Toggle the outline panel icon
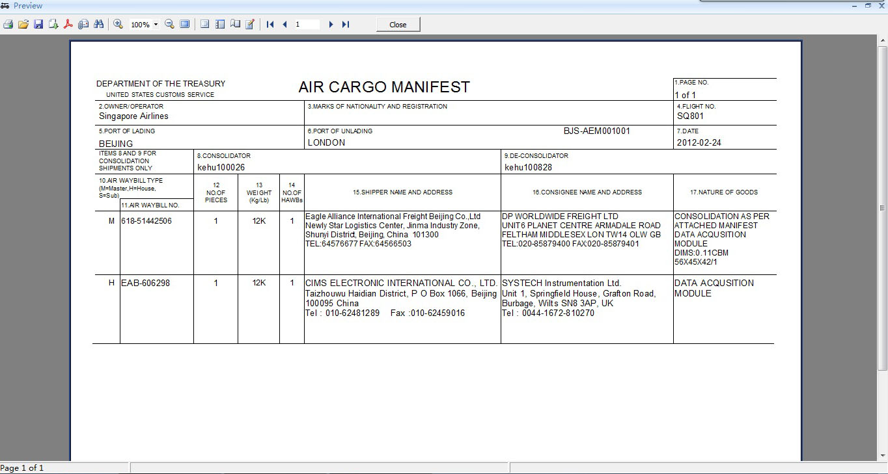This screenshot has width=888, height=474. 204,24
